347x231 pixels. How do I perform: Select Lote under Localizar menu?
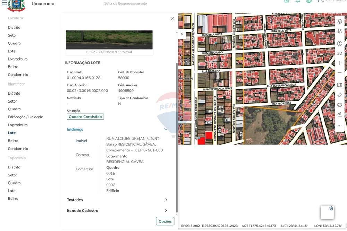click(x=11, y=51)
